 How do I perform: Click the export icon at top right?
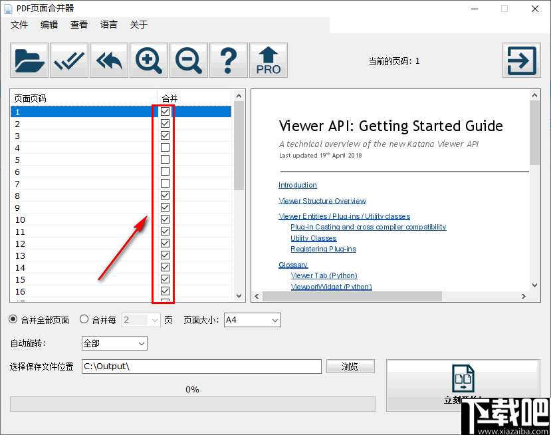pos(521,60)
